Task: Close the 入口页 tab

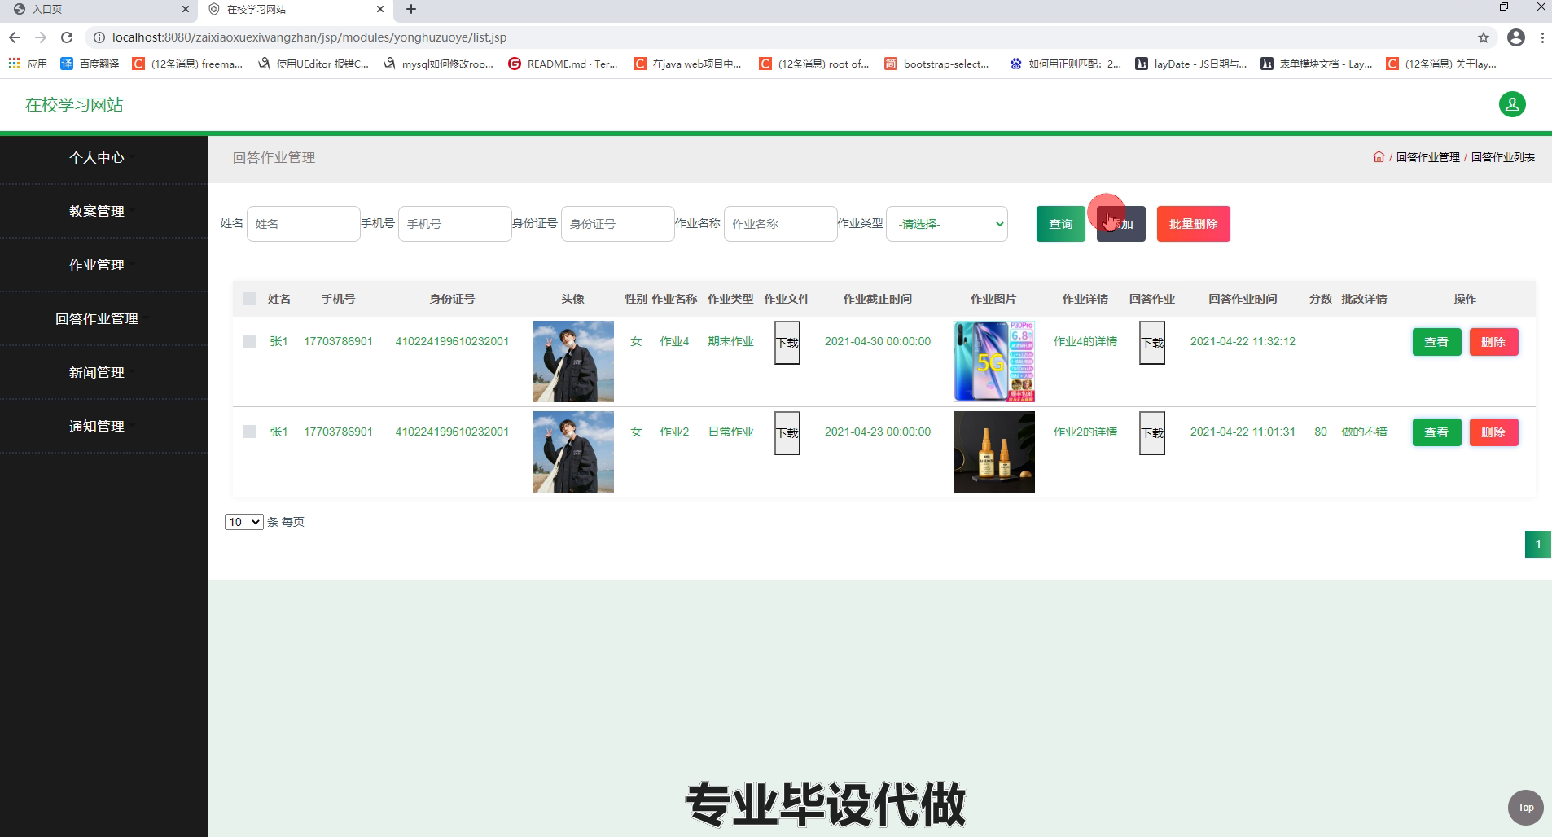Action: (186, 9)
